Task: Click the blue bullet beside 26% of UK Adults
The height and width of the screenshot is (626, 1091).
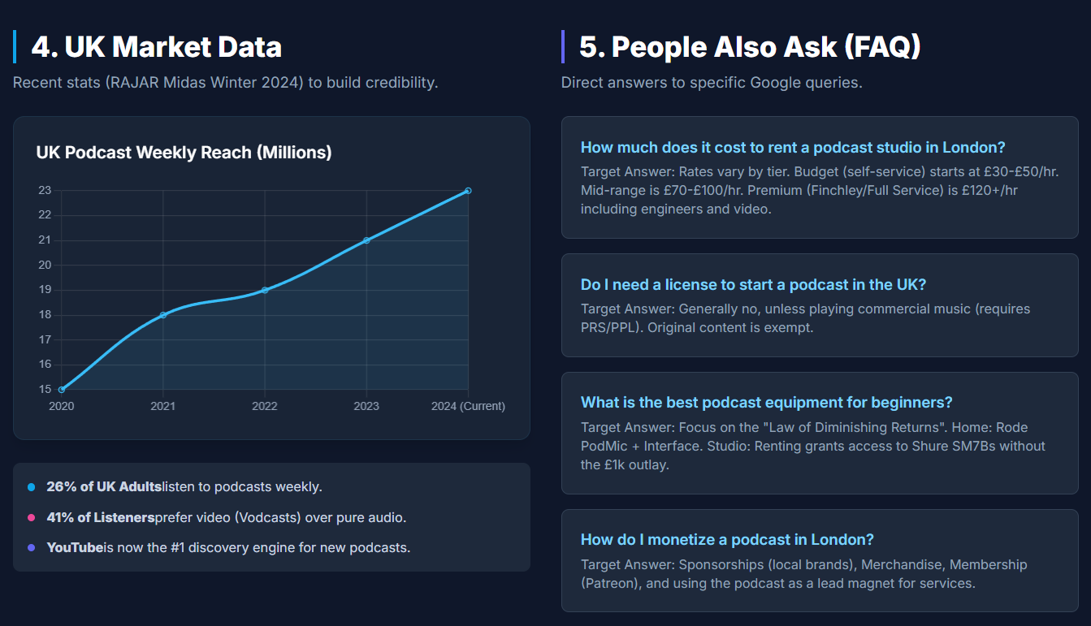Action: [x=32, y=487]
